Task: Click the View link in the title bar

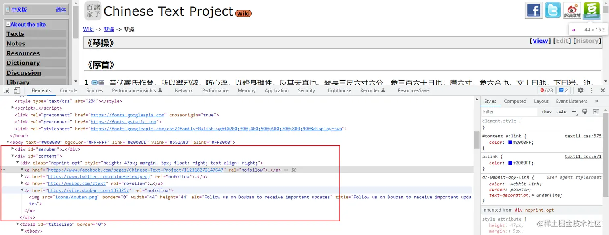Action: pyautogui.click(x=540, y=41)
